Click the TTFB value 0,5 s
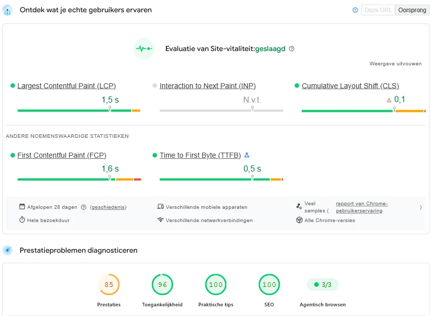430x316 pixels. (x=252, y=169)
